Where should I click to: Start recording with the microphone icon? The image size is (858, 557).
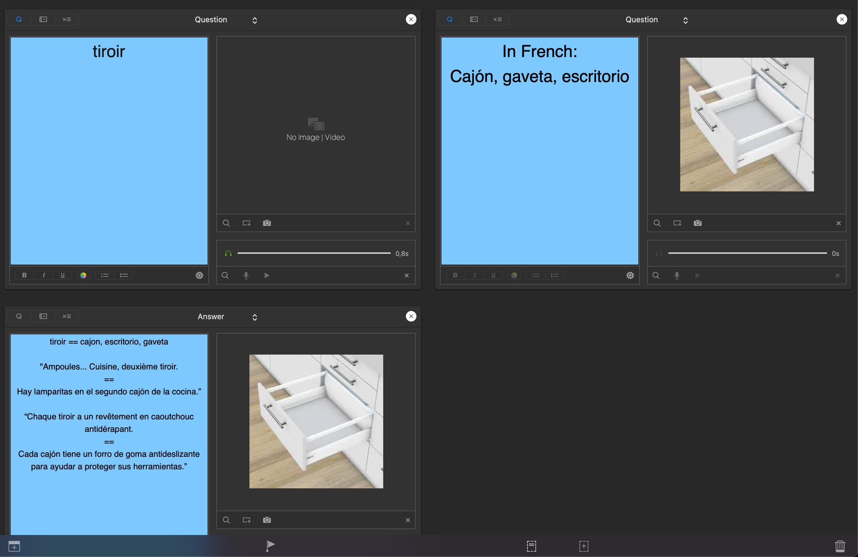[x=246, y=275]
